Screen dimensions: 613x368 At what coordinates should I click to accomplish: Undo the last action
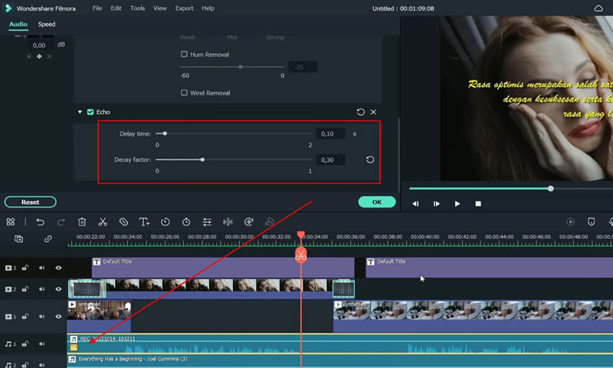[40, 222]
